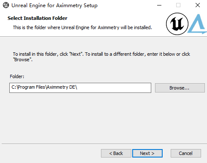Click the 'Folder:' label
The width and height of the screenshot is (207, 163).
(17, 76)
